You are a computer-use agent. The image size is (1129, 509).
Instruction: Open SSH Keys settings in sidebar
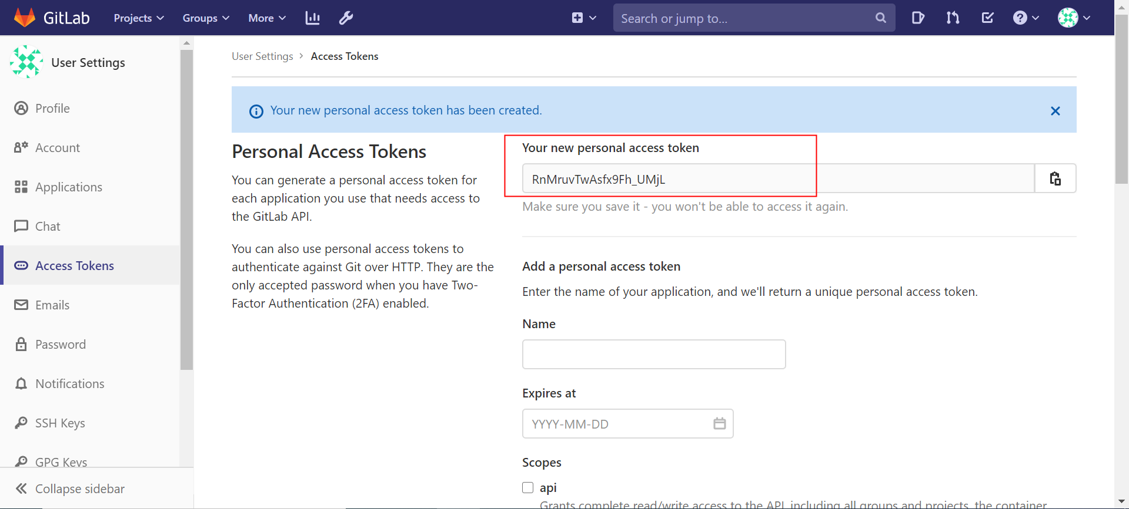pos(60,423)
